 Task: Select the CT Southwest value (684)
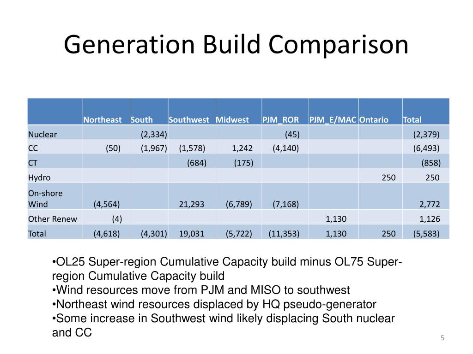(x=197, y=163)
